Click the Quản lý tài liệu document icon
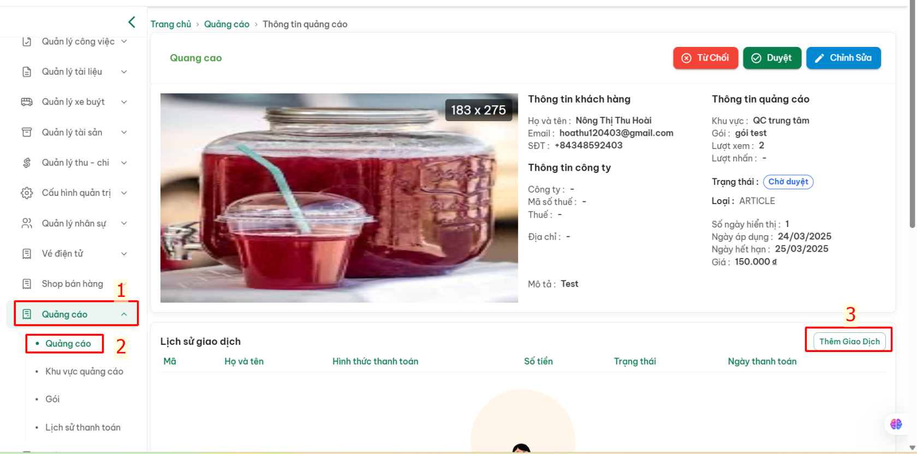Screen dimensions: 917x454 click(x=27, y=72)
